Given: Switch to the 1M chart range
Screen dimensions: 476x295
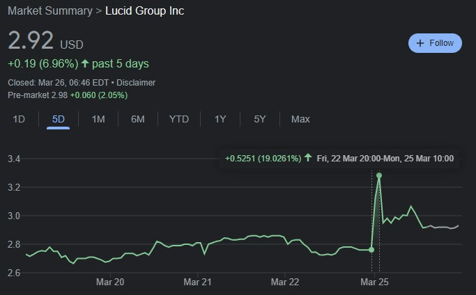Looking at the screenshot, I should coord(98,119).
